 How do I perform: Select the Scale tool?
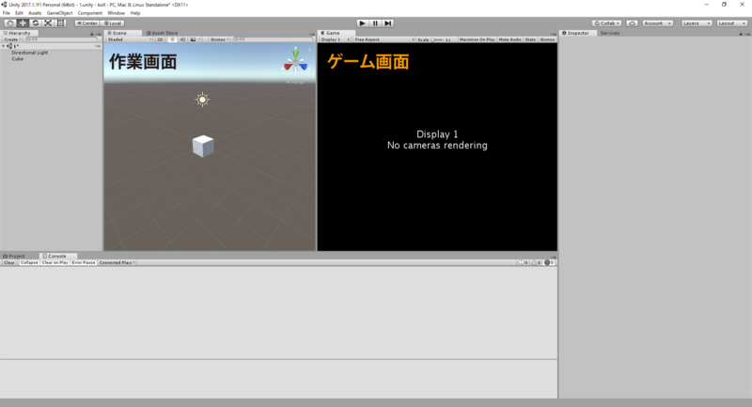pyautogui.click(x=48, y=23)
